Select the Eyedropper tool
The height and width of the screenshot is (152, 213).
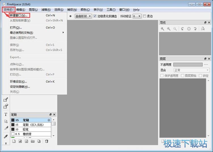(6, 136)
